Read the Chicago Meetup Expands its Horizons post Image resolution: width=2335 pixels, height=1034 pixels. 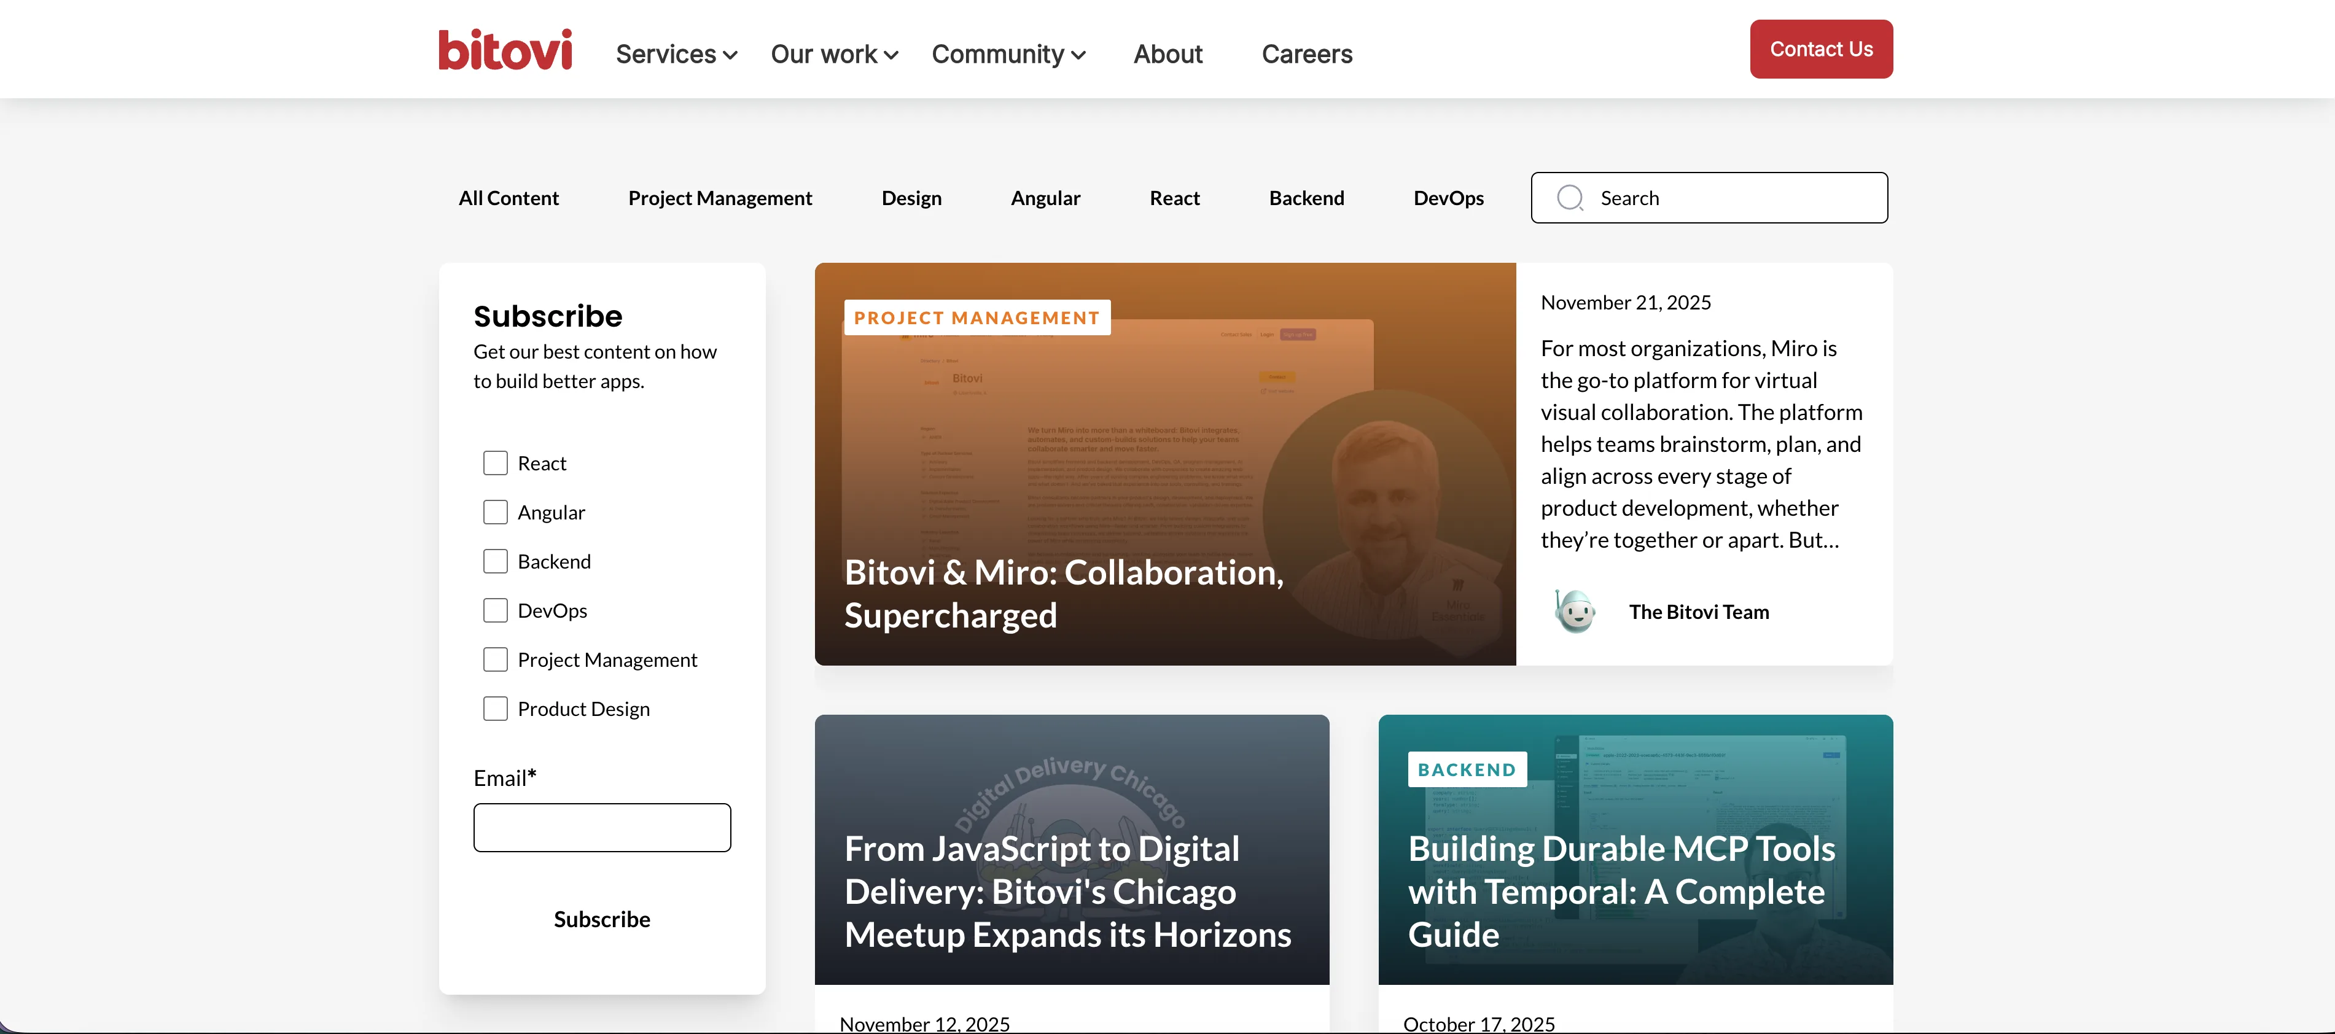1068,892
